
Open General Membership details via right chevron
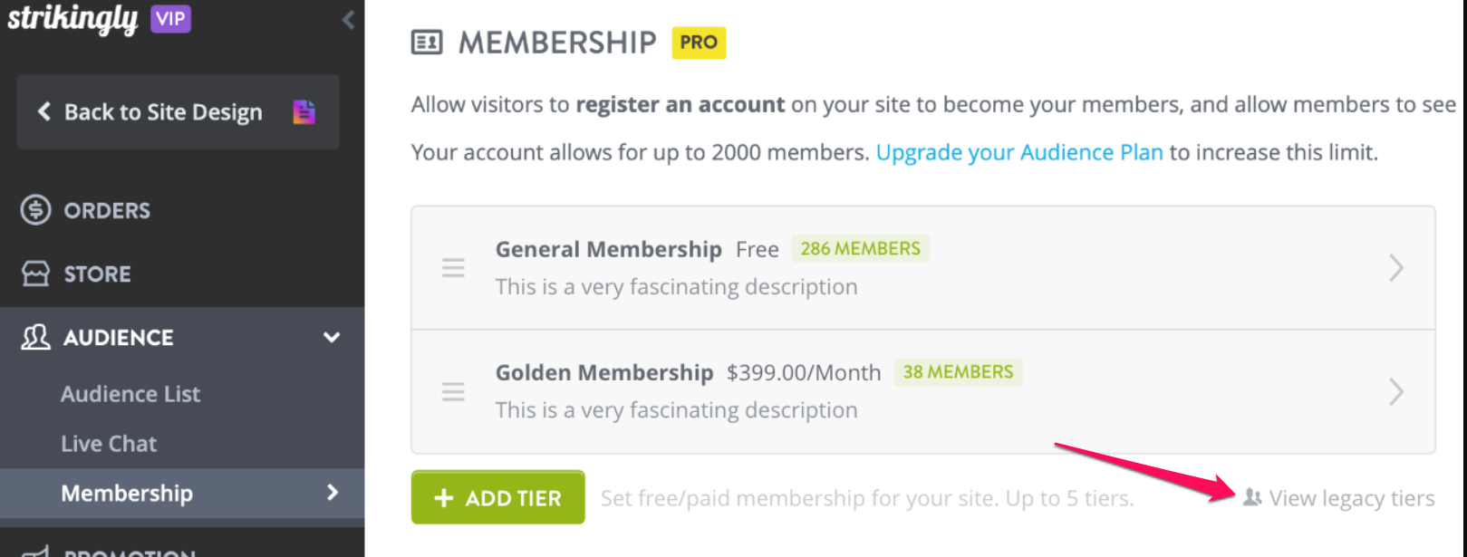pyautogui.click(x=1396, y=268)
